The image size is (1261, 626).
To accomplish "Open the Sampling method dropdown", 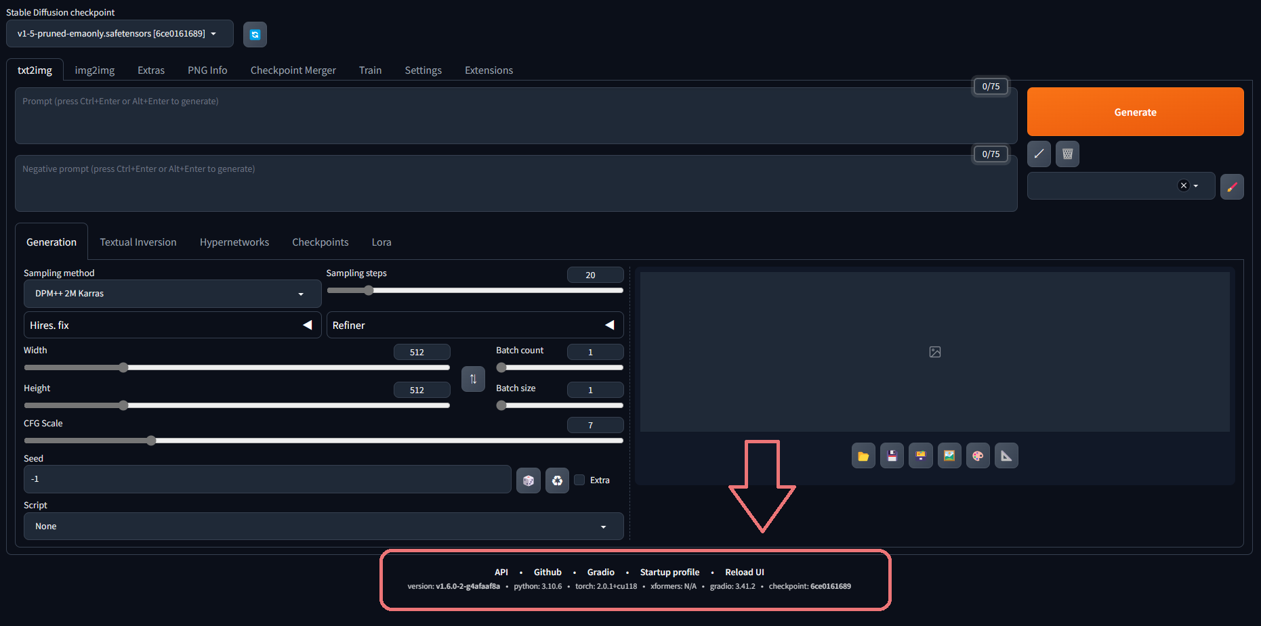I will click(x=172, y=293).
